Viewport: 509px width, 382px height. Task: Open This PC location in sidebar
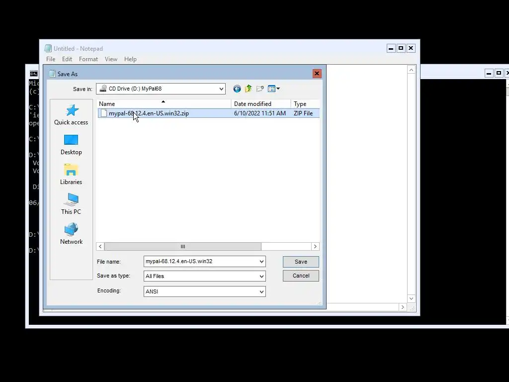coord(71,204)
